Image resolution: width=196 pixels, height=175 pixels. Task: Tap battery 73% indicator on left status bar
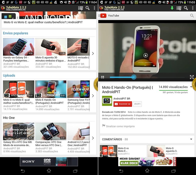83,2
